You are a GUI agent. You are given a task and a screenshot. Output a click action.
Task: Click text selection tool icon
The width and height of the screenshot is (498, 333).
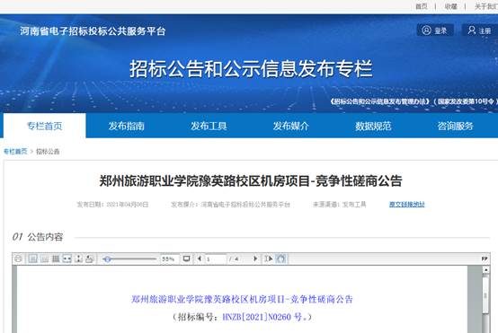pyautogui.click(x=269, y=259)
